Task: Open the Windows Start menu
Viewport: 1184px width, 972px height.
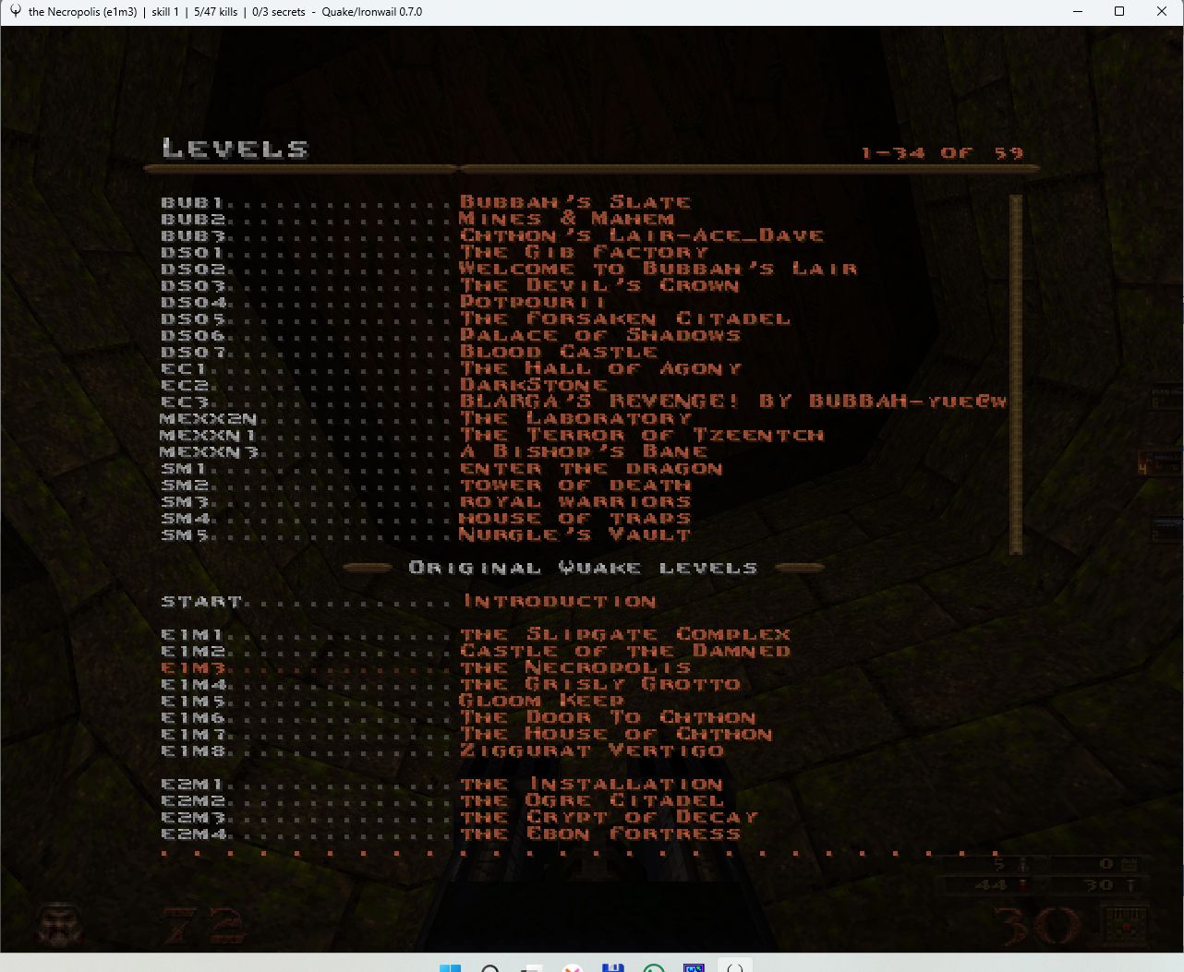Action: click(x=450, y=967)
